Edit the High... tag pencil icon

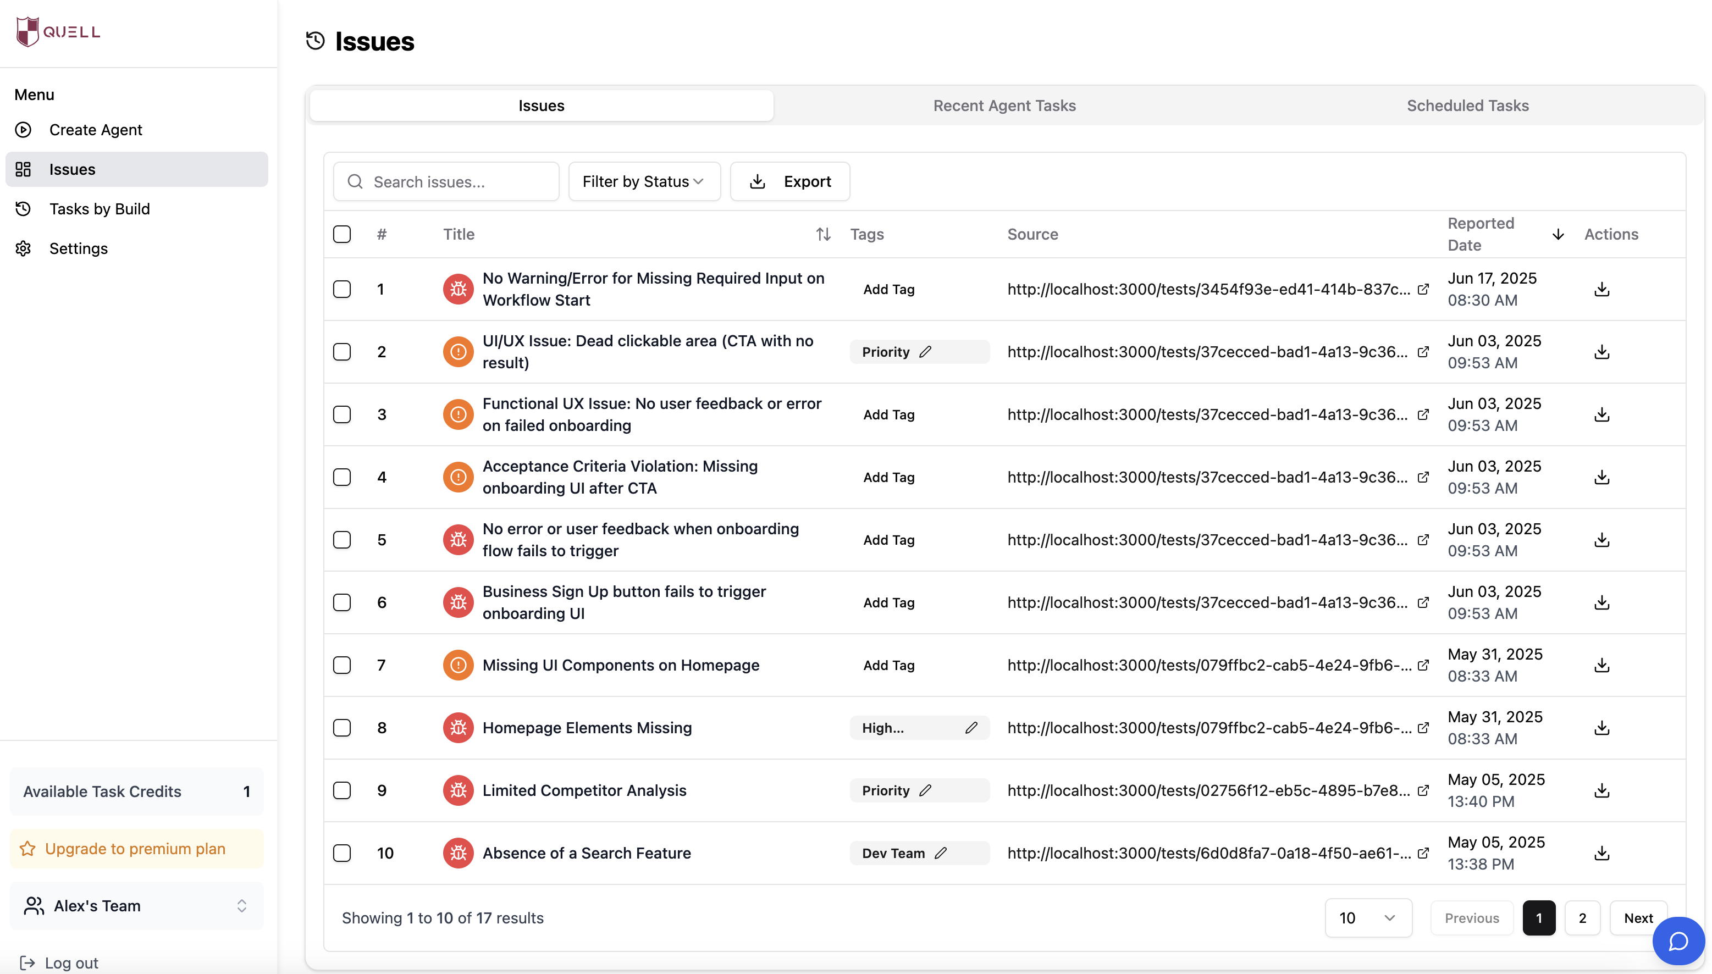tap(971, 728)
